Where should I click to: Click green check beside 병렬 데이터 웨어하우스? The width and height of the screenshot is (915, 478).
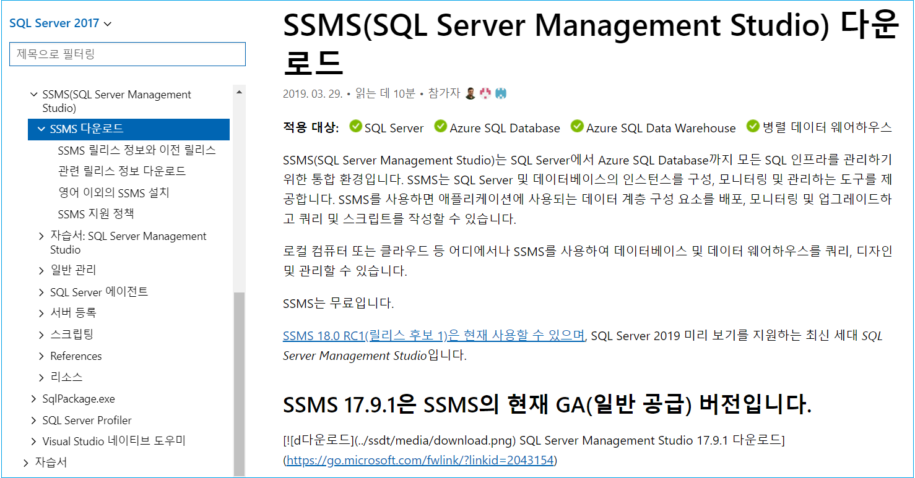pyautogui.click(x=753, y=126)
